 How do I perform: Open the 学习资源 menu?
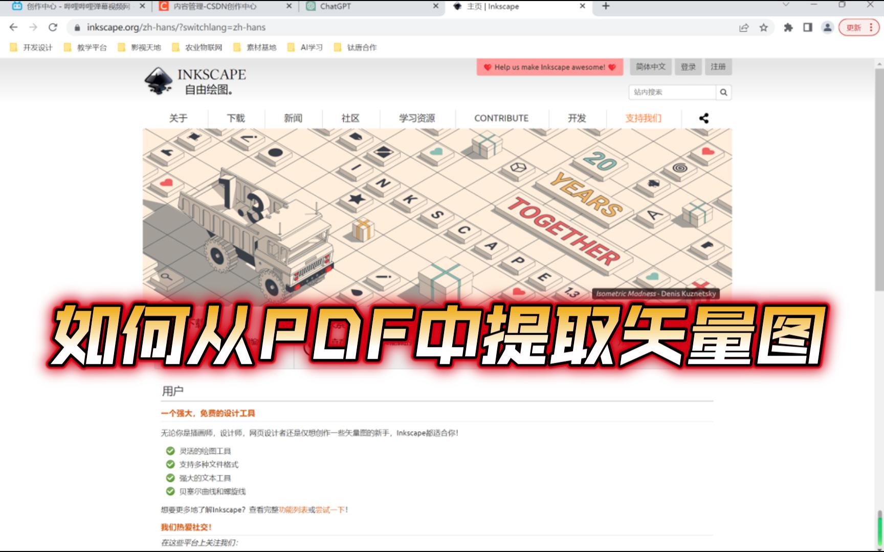click(417, 118)
